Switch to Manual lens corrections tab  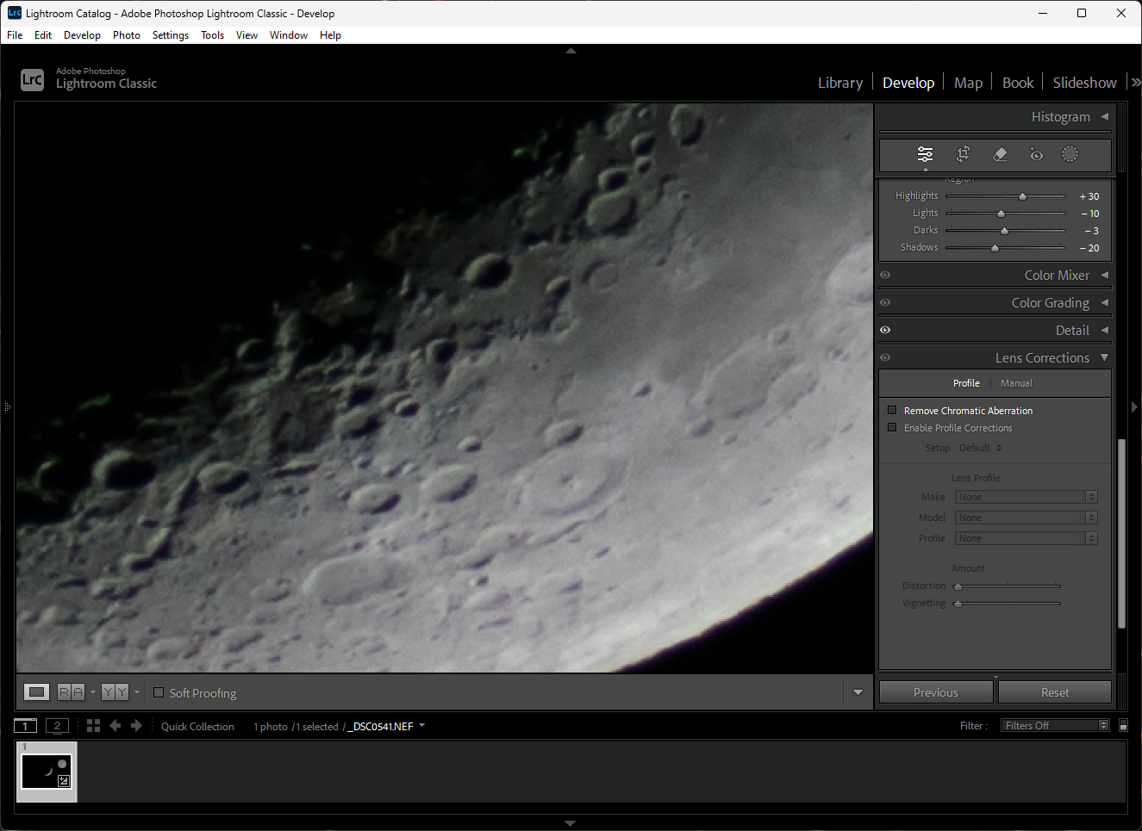point(1016,383)
